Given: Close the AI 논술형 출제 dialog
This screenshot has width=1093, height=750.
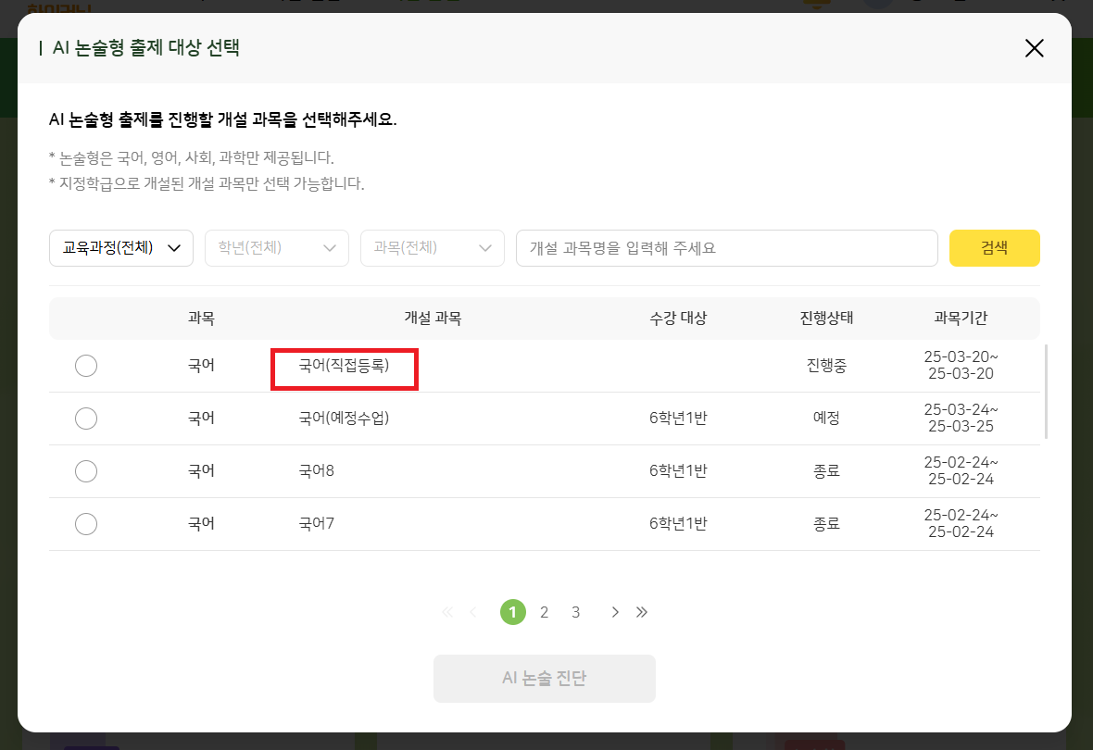Looking at the screenshot, I should pyautogui.click(x=1034, y=48).
